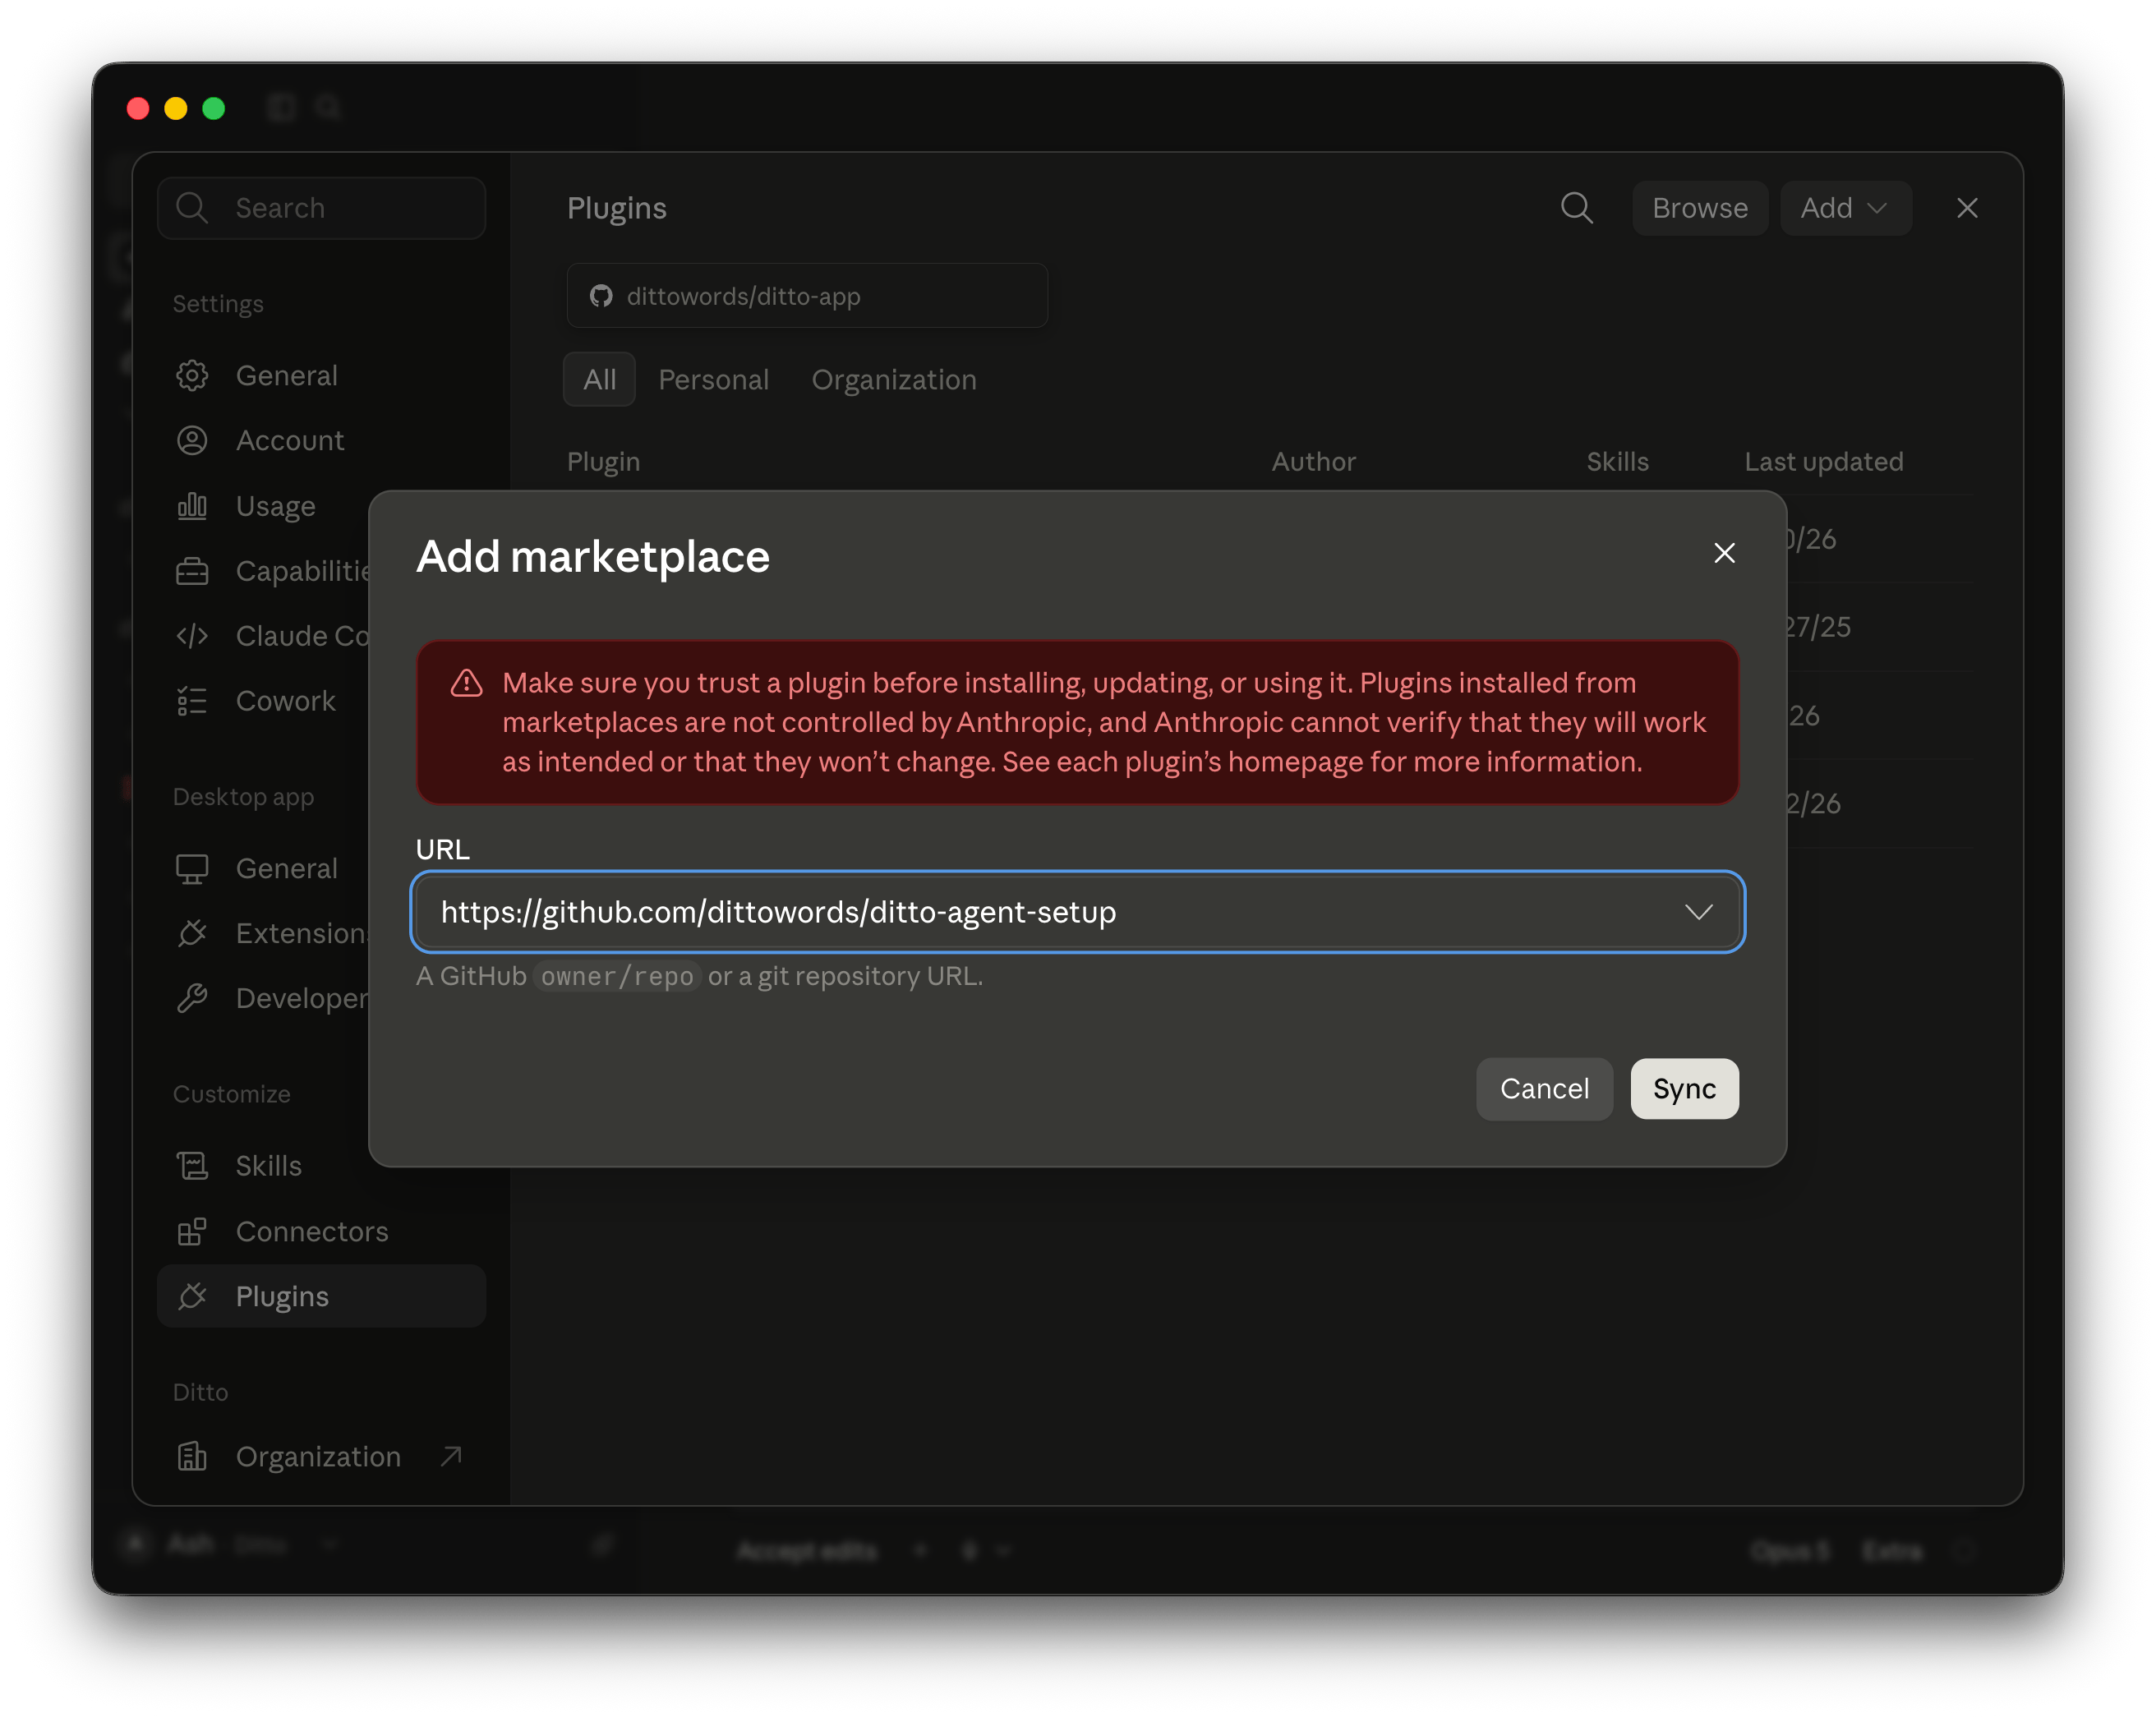Select Plugins in the sidebar

click(322, 1296)
